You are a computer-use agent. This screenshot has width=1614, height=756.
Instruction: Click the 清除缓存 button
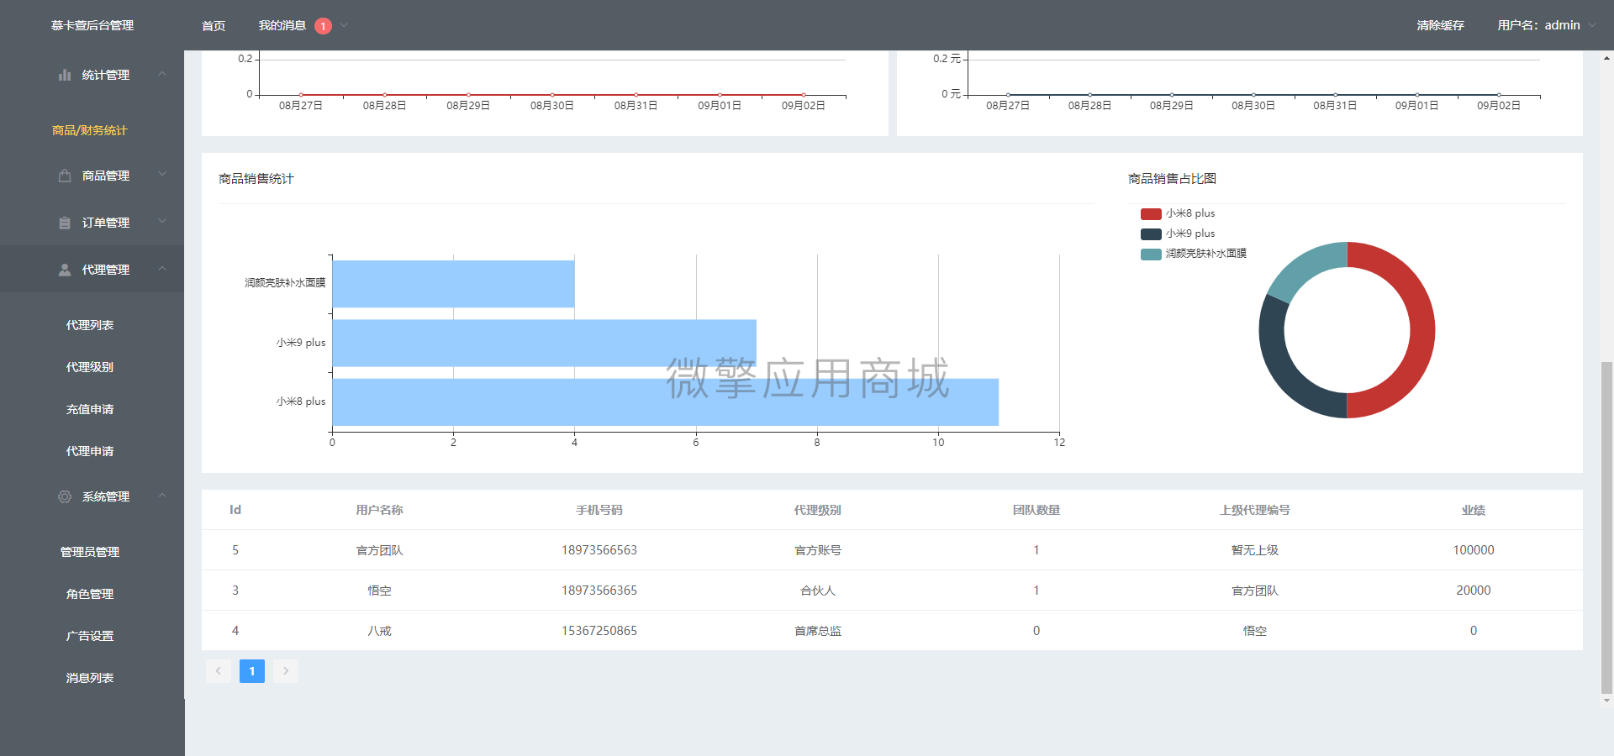click(1440, 26)
